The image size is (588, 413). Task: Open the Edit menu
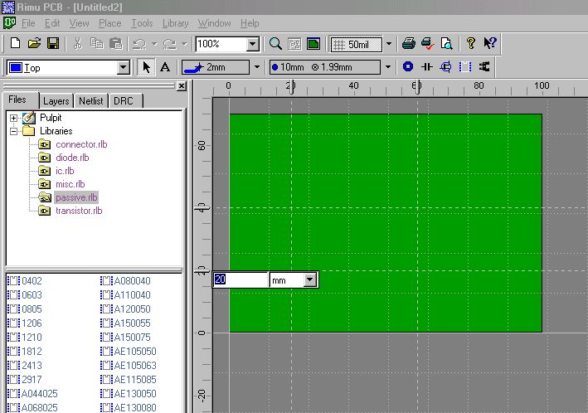point(52,23)
